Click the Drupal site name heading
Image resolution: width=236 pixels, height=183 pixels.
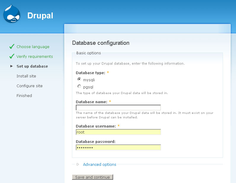click(x=40, y=15)
